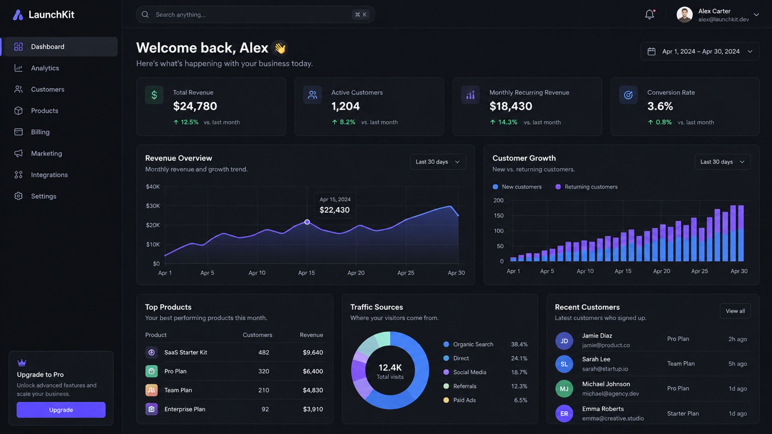Click the 12.4K Total visits donut center
The image size is (772, 434).
tap(390, 371)
